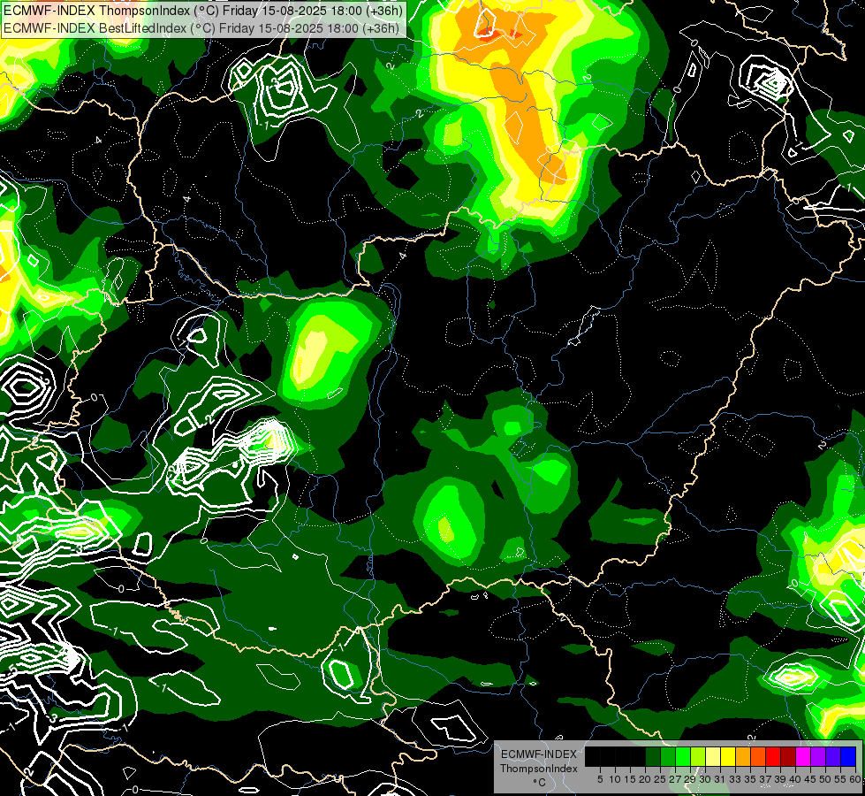
Task: Click the bright green 27–29 legend swatch
Action: click(x=683, y=757)
